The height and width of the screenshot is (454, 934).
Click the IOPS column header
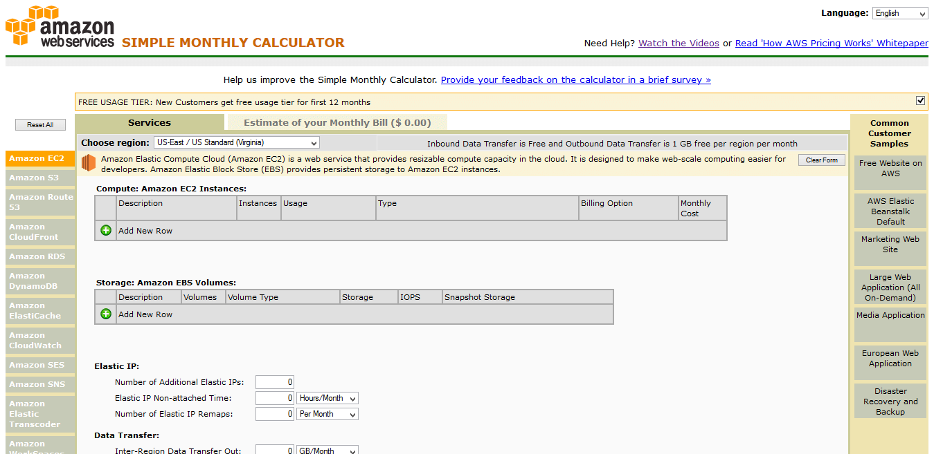coord(420,297)
